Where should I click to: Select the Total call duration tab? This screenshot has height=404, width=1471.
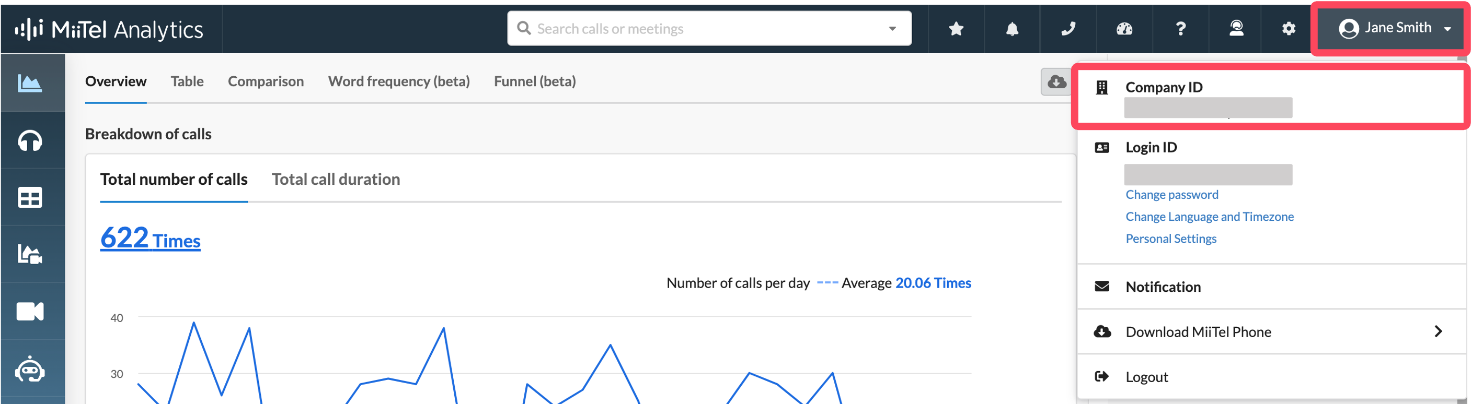click(336, 180)
